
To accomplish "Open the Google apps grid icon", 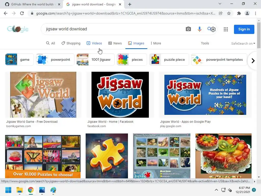I will click(226, 29).
